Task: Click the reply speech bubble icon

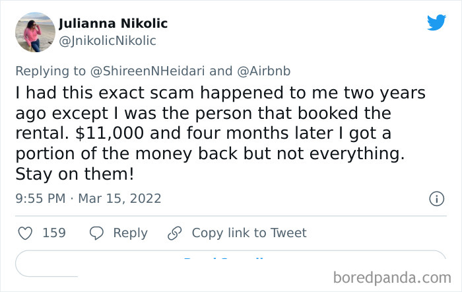Action: pyautogui.click(x=96, y=233)
